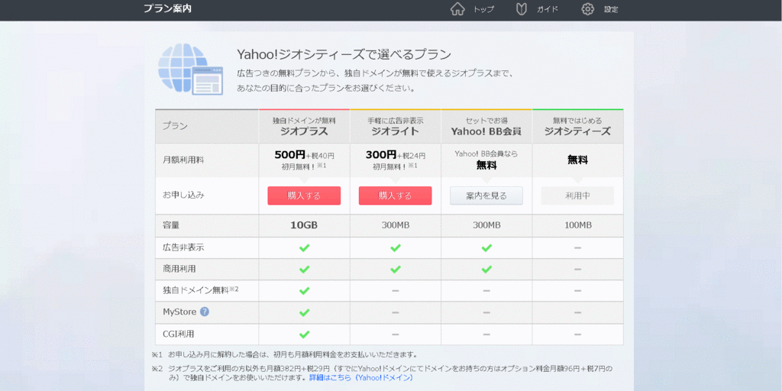Click 購入する button for ジオプラス
Screen dimensions: 782x391
304,195
